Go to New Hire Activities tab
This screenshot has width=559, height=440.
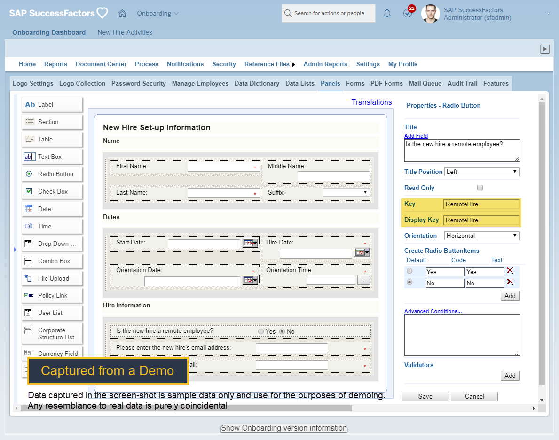point(125,32)
